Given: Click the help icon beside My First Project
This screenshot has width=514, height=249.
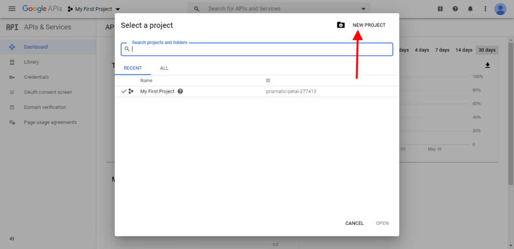Looking at the screenshot, I should coord(180,91).
